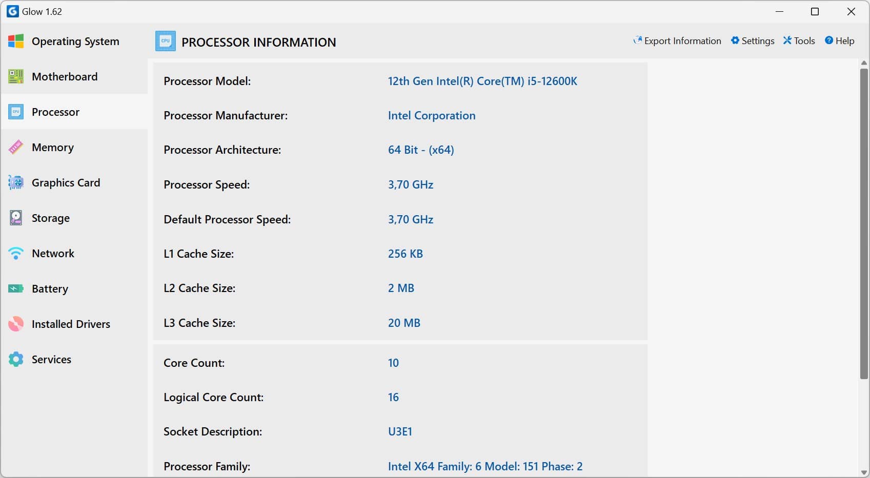
Task: Click the Processor CPU icon in sidebar
Action: click(x=16, y=112)
